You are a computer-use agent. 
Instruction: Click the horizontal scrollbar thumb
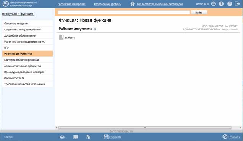(x=145, y=128)
